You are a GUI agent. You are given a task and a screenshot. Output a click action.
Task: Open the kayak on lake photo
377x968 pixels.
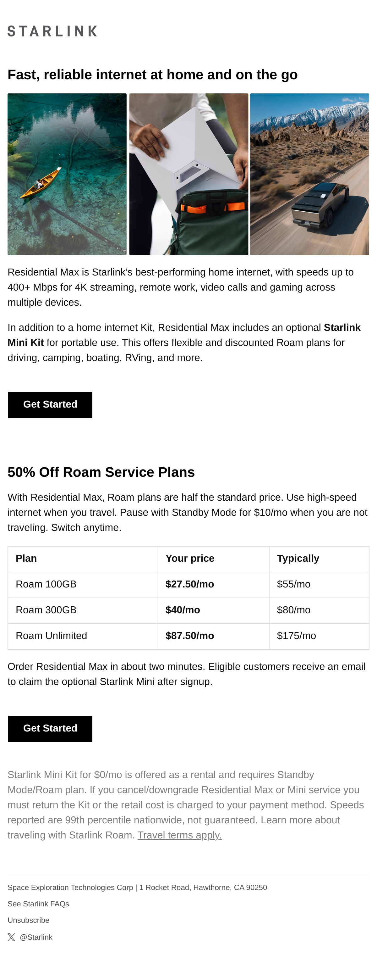(67, 174)
